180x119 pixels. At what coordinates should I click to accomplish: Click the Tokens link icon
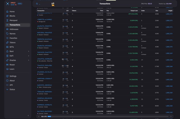click(x=7, y=43)
